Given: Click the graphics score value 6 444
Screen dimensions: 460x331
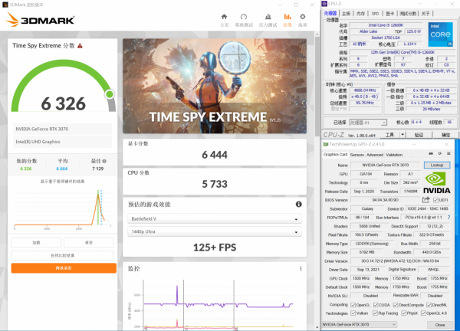Looking at the screenshot, I should [215, 155].
